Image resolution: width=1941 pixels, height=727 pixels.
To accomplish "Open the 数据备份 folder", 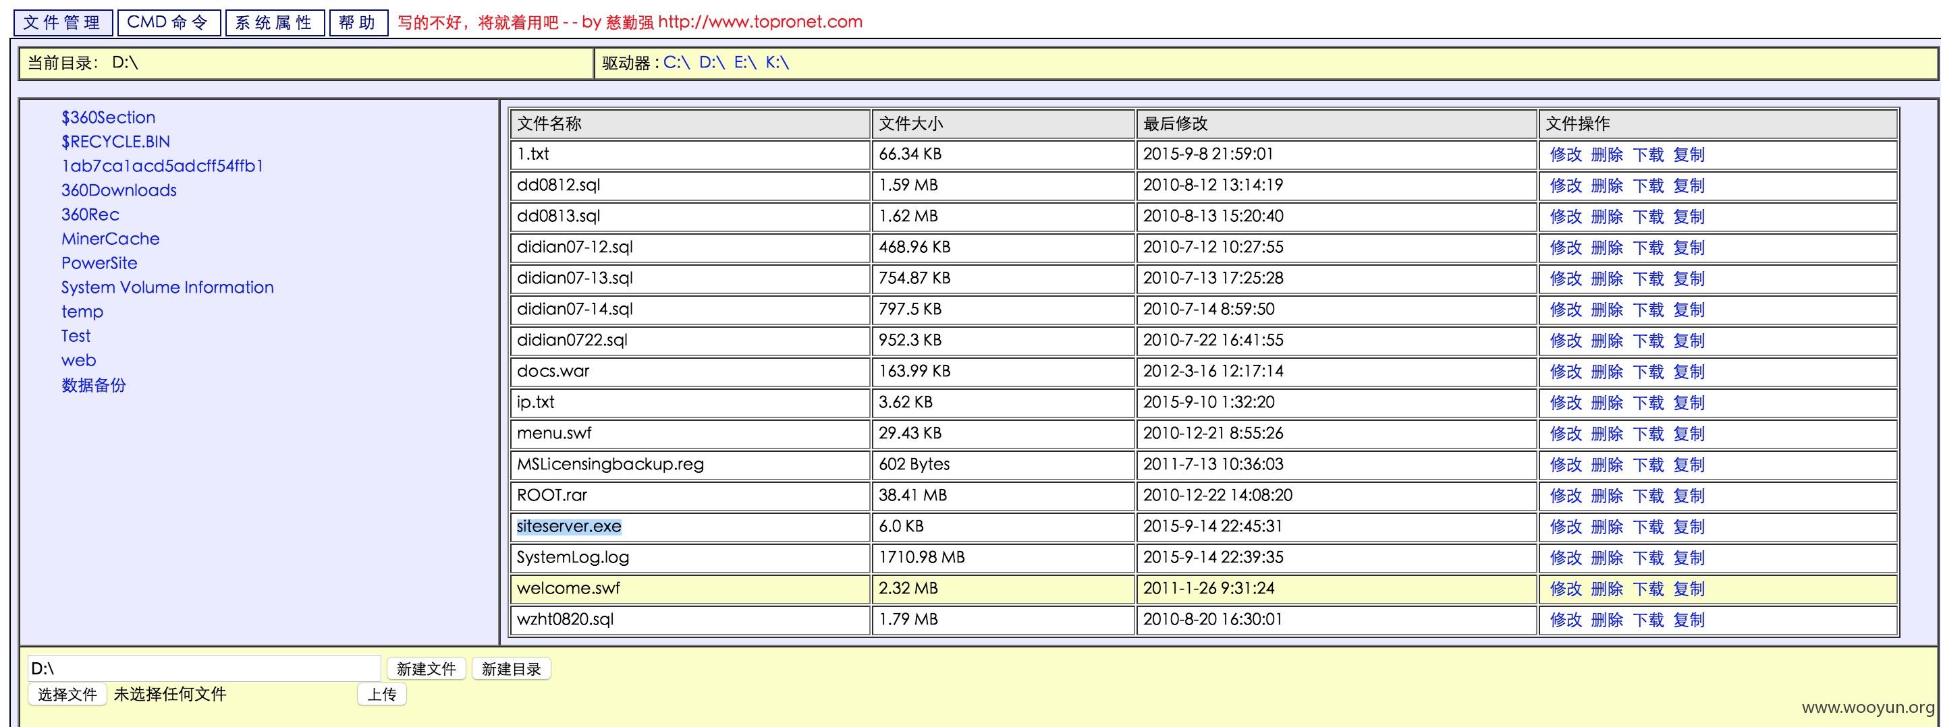I will point(93,384).
